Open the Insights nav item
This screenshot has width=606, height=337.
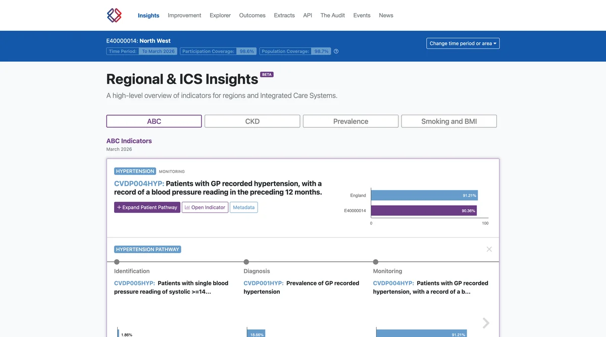[x=148, y=15]
